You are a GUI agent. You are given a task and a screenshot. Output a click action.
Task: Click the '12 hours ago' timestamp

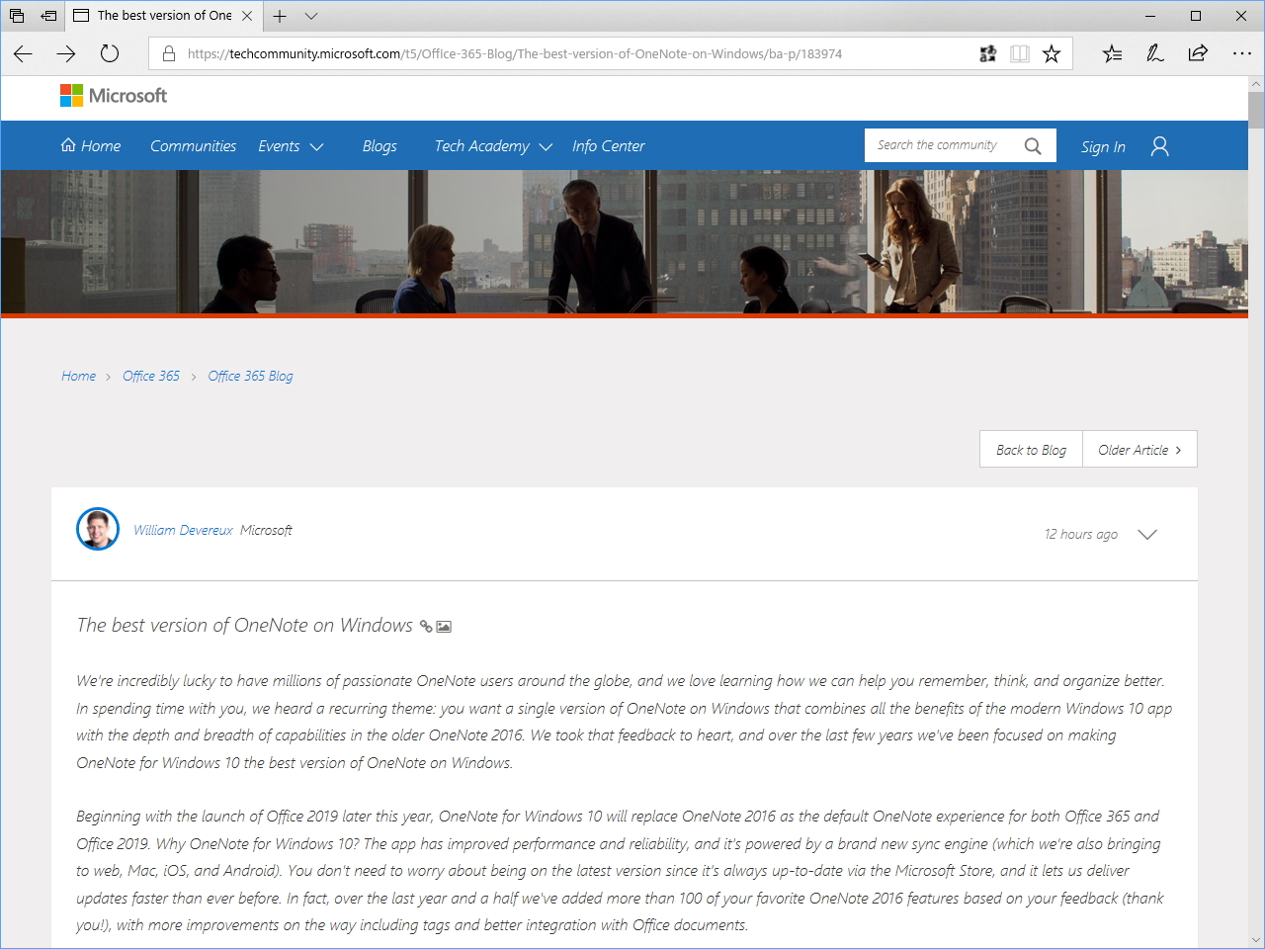pos(1081,535)
